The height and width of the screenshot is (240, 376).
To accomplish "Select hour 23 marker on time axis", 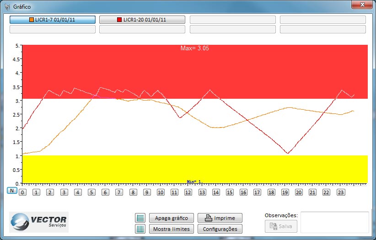I will pyautogui.click(x=340, y=192).
